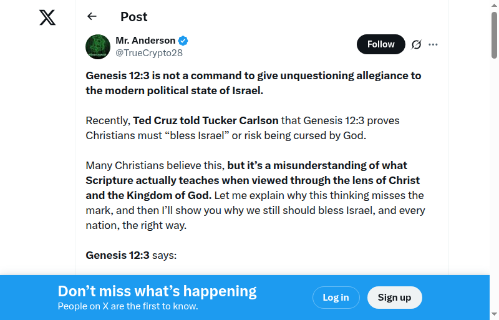
Task: Click the "Ted Cruz told Tucker Carlson" text
Action: pos(207,120)
